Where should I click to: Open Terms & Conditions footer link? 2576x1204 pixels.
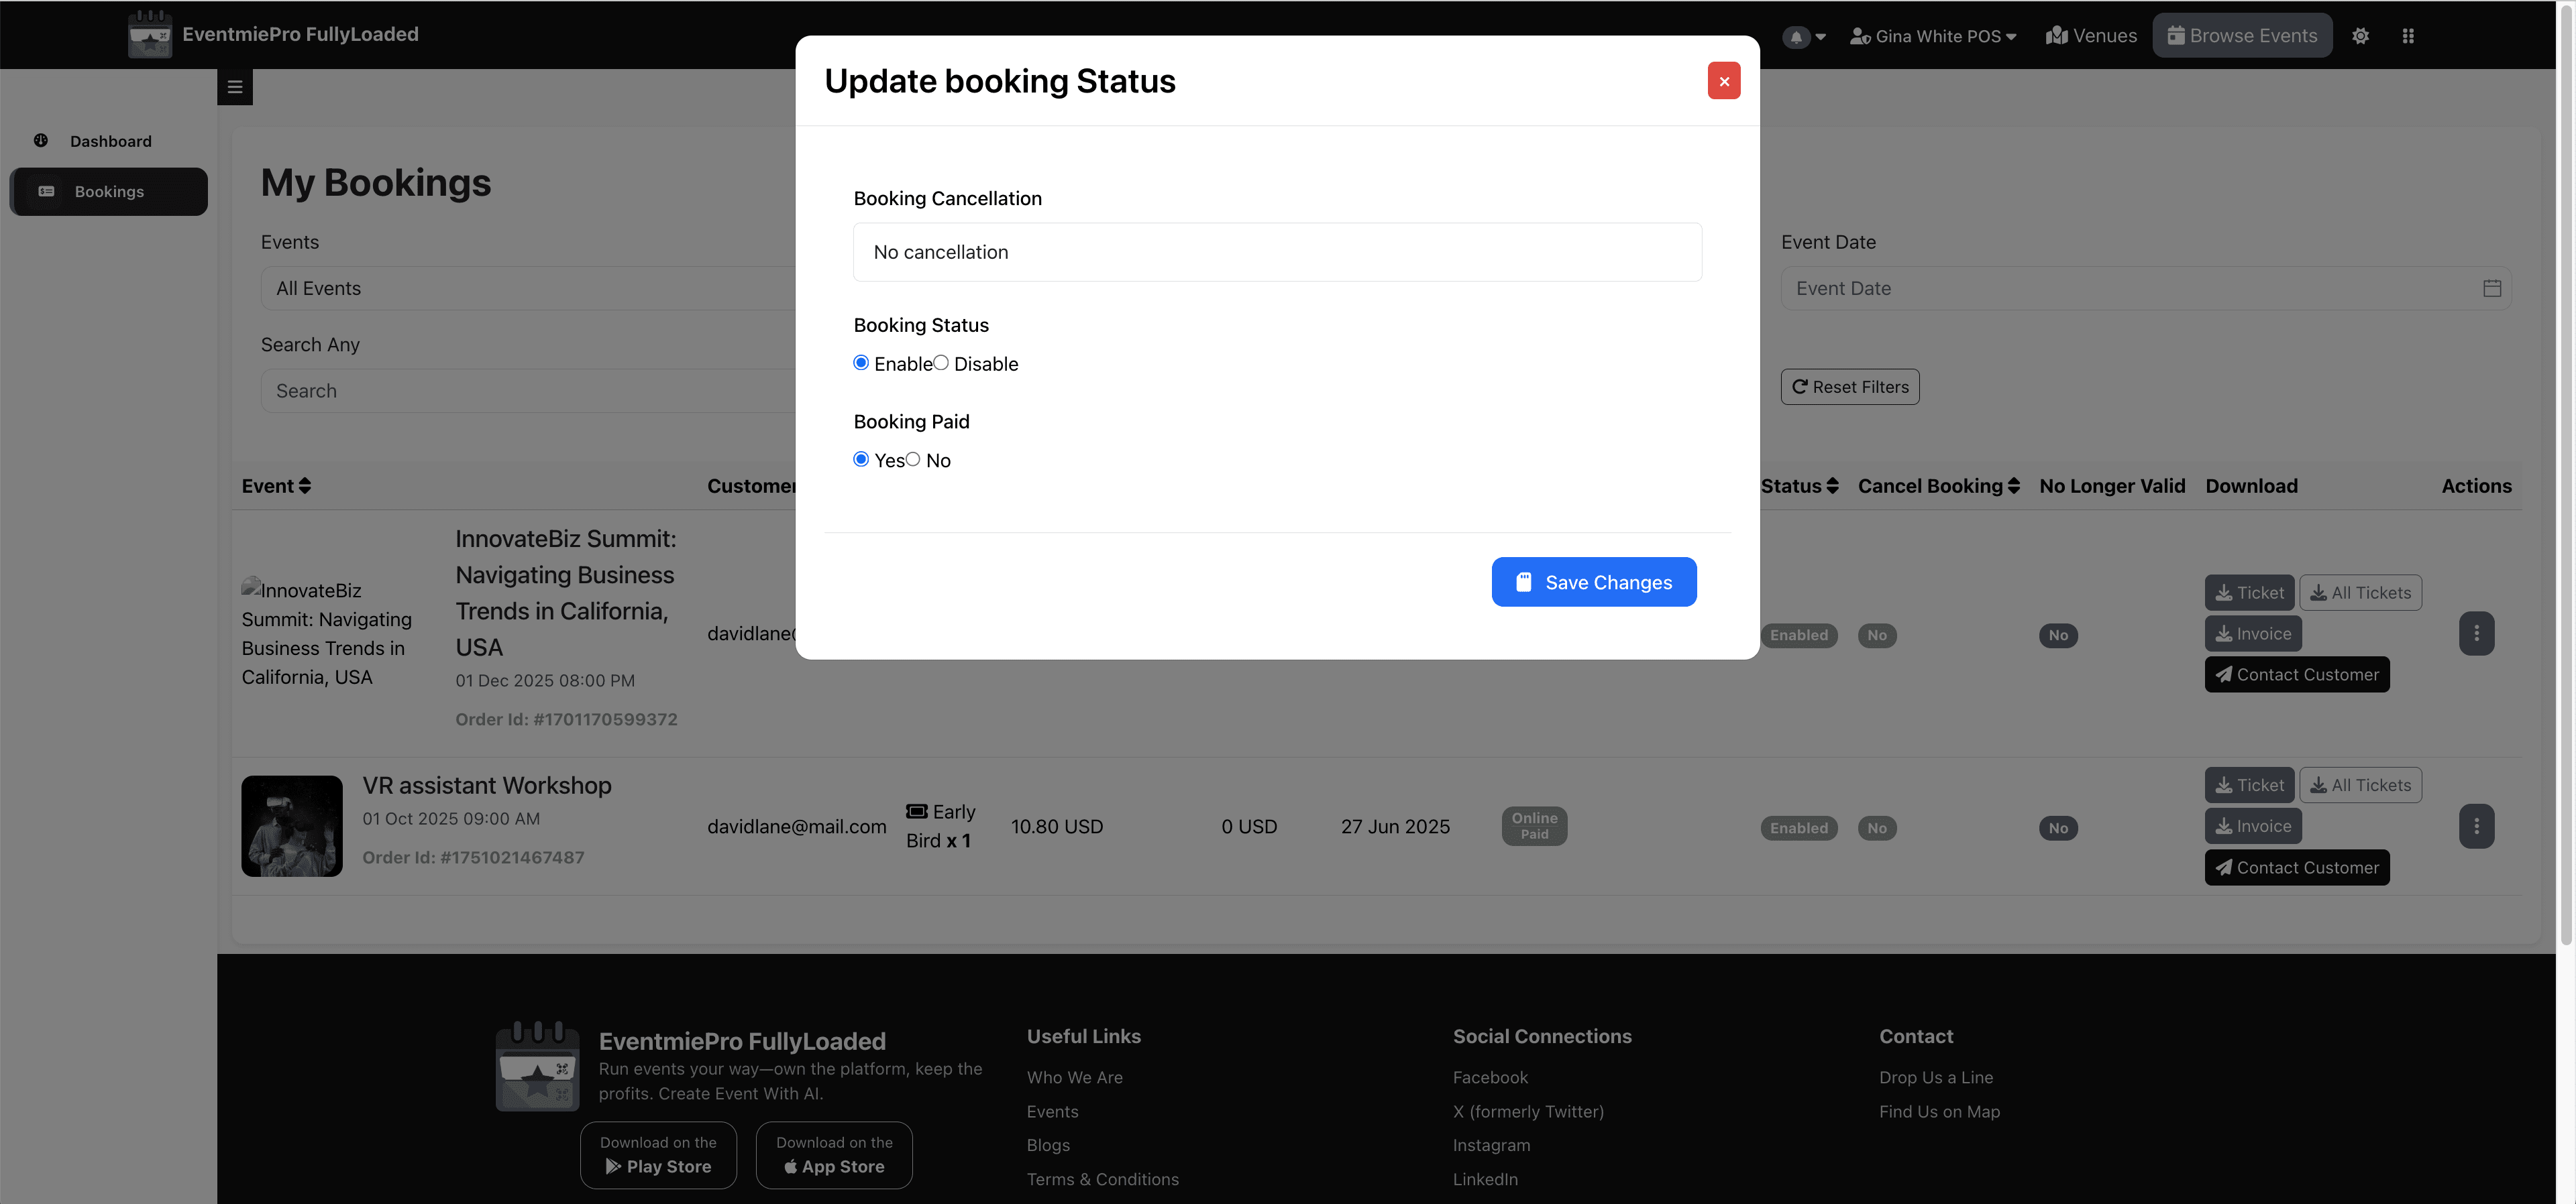point(1102,1179)
